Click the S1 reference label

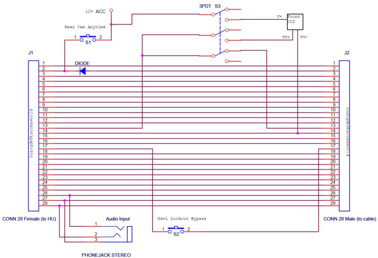(88, 43)
